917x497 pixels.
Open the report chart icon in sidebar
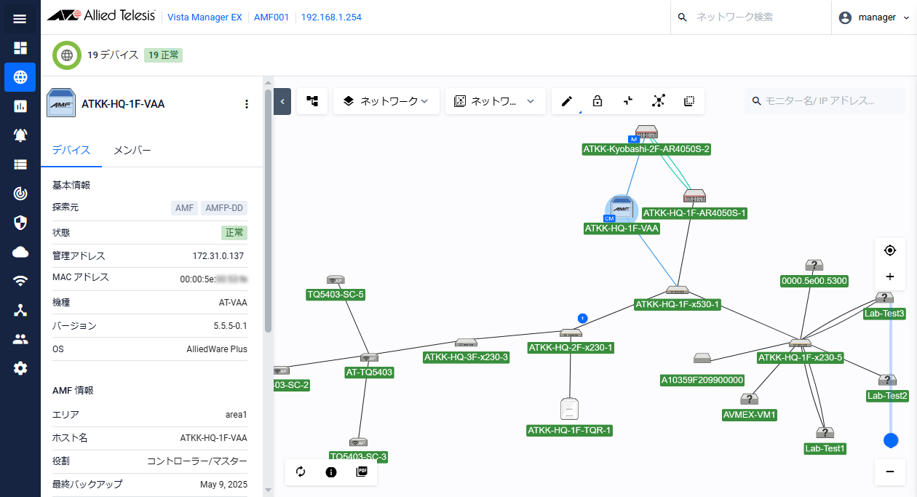20,106
